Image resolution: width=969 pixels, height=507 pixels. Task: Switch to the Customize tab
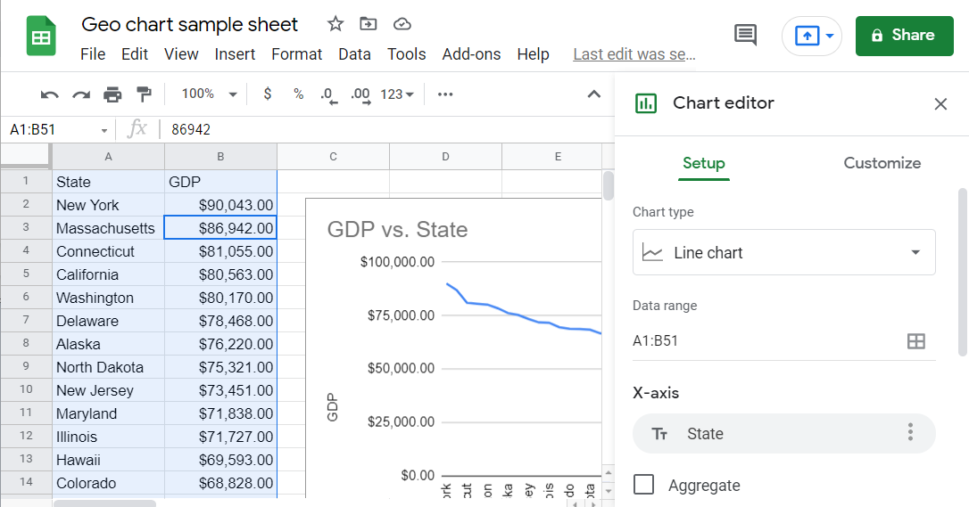pos(882,163)
